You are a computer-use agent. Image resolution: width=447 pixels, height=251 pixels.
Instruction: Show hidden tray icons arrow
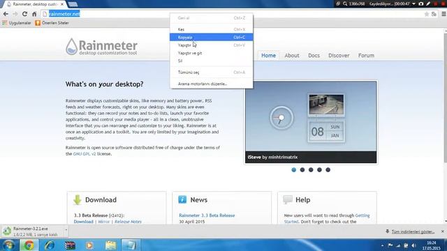(x=382, y=245)
